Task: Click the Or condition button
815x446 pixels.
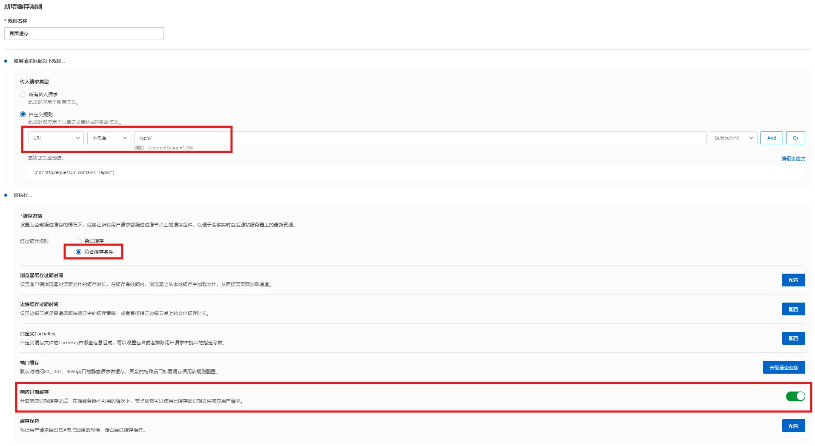Action: 795,138
